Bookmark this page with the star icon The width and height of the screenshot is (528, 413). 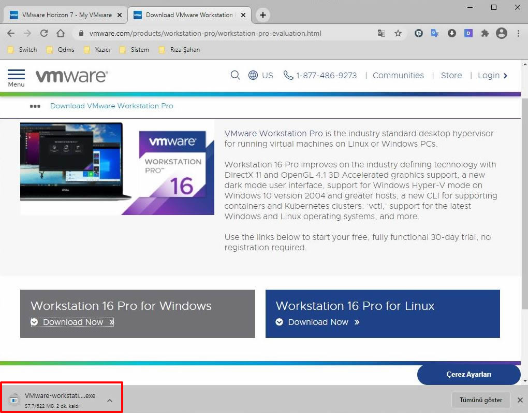[398, 33]
